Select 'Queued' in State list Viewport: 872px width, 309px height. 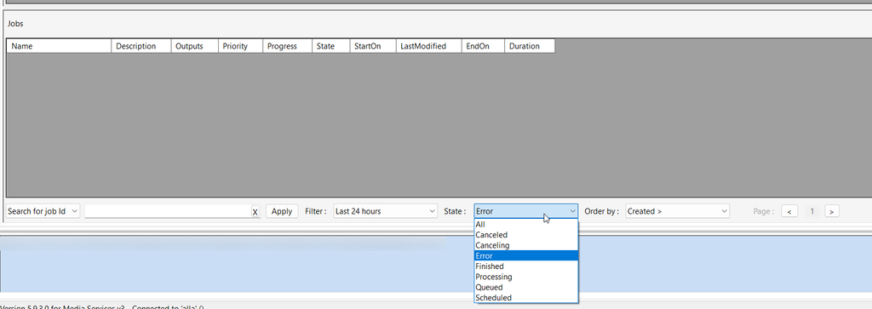coord(526,288)
